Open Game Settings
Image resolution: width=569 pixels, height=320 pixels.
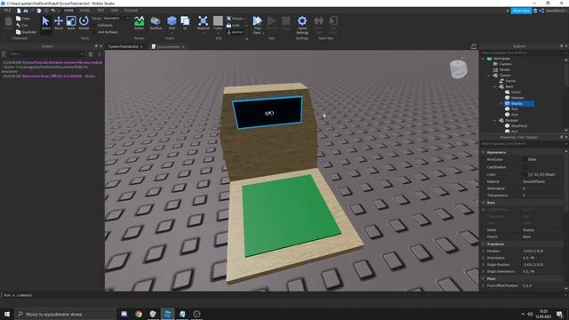tap(302, 25)
